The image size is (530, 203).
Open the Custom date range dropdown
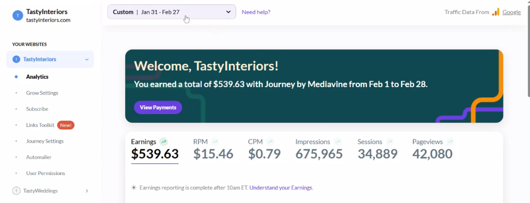tap(172, 12)
